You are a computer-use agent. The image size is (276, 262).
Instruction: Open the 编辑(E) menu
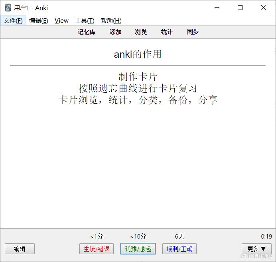(x=39, y=21)
